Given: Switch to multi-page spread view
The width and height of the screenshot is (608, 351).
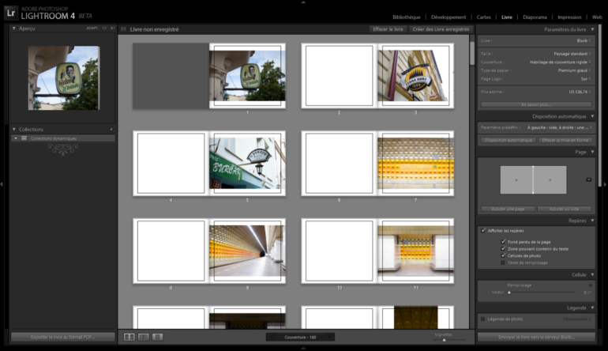Looking at the screenshot, I should [129, 337].
